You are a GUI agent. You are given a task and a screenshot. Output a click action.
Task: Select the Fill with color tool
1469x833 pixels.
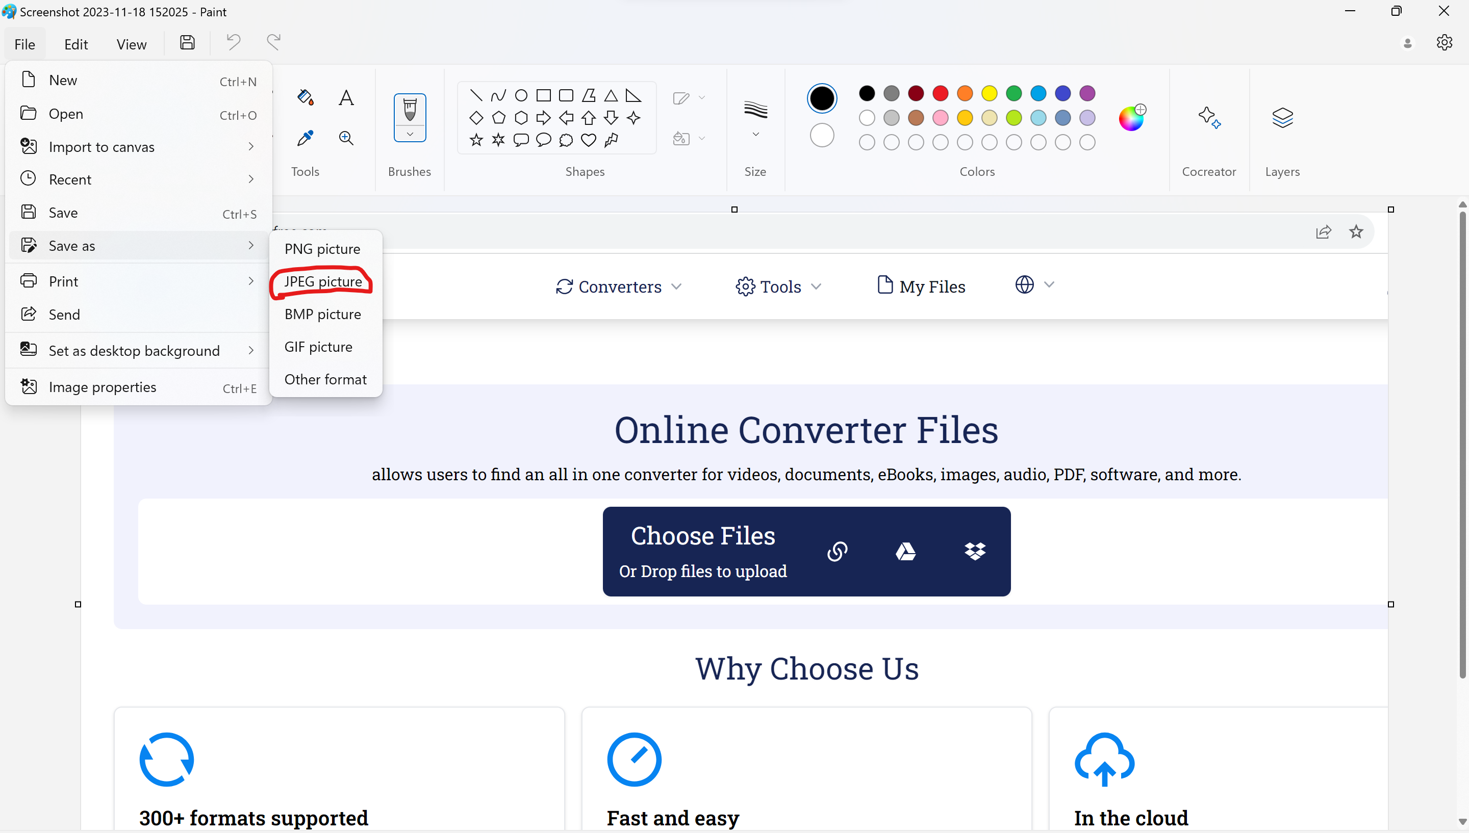pyautogui.click(x=306, y=97)
